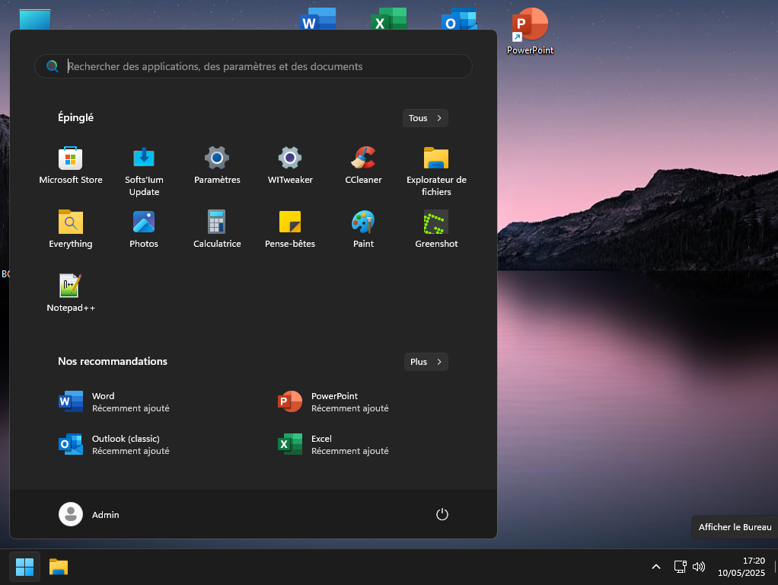Viewport: 778px width, 585px height.
Task: Open Microsoft Store from pinned apps
Action: [x=71, y=166]
